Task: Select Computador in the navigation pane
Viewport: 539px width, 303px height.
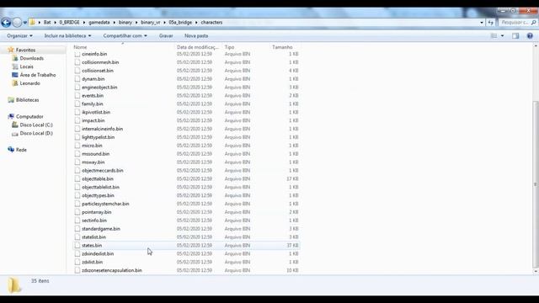Action: point(29,117)
